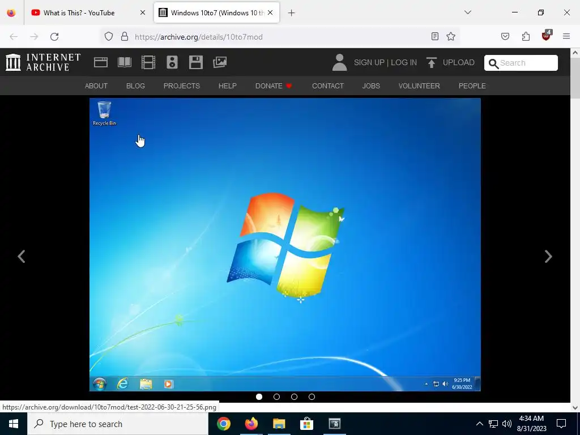Click the site padlock icon
The height and width of the screenshot is (435, 580).
point(125,36)
